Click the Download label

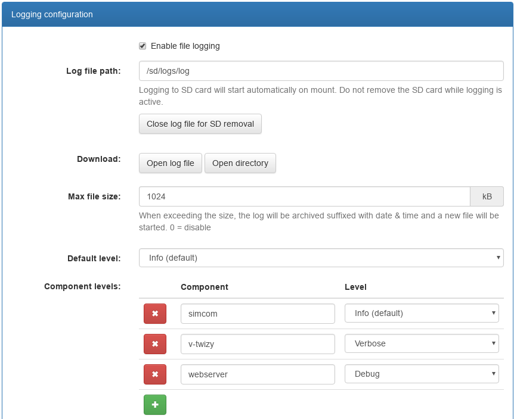pos(98,159)
